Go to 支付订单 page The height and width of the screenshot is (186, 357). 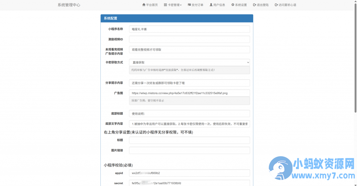point(196,5)
